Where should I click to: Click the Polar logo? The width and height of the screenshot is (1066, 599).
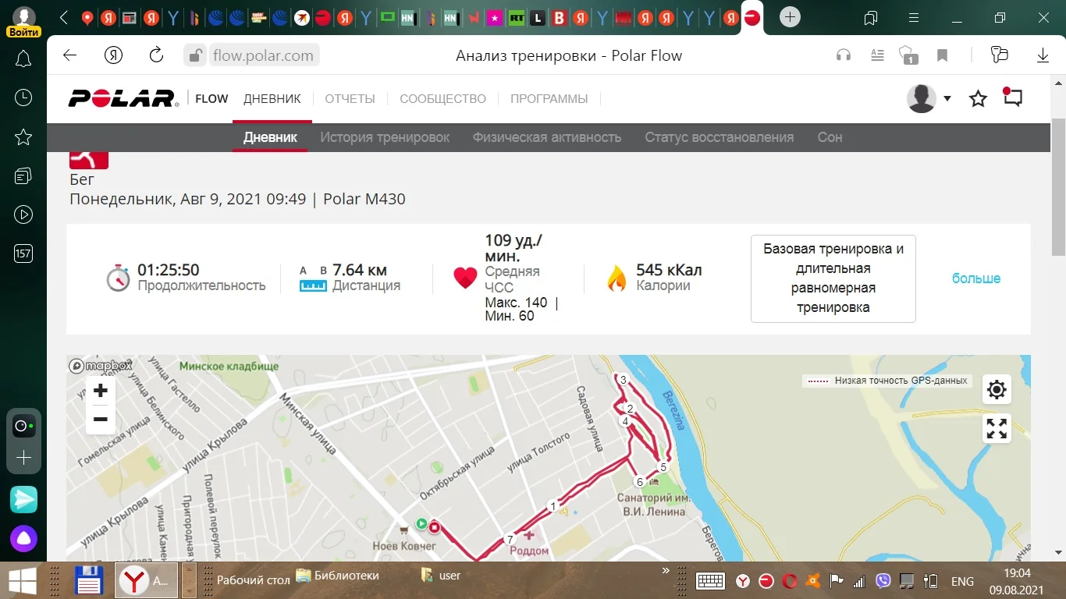[x=123, y=98]
